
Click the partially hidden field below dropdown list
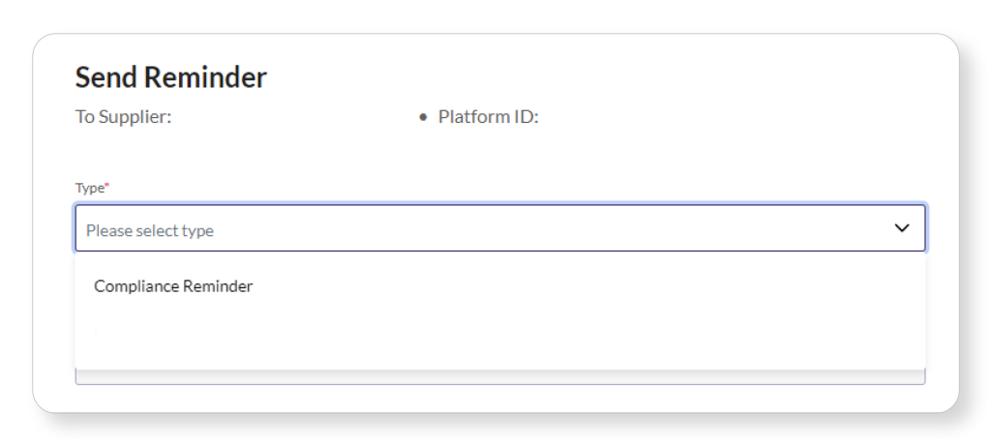[499, 377]
